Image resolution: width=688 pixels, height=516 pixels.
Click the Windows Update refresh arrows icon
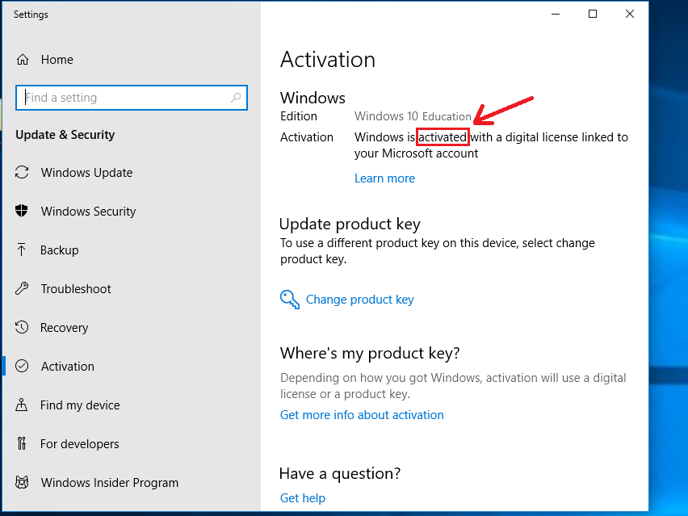click(x=22, y=172)
